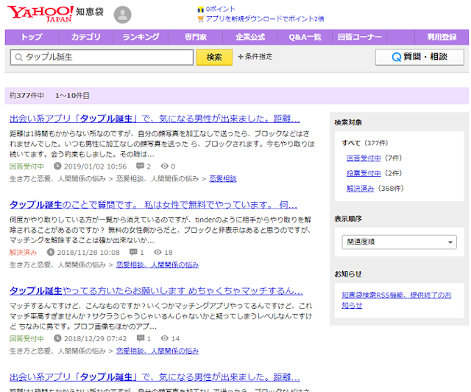Screen dimensions: 471x392
Task: Open アプリを新規ダウンロードでポイント2倍 link
Action: click(265, 19)
